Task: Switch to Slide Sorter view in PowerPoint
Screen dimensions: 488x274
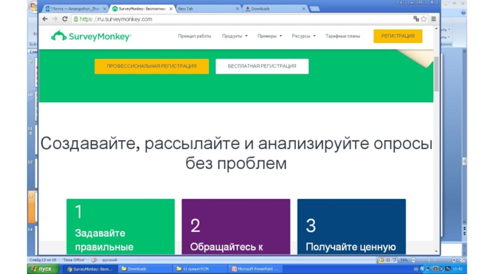Action: pos(388,260)
